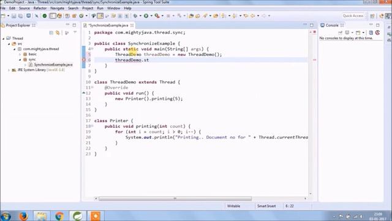Click the Back navigation arrow icon
392x221 pixels.
tap(253, 16)
